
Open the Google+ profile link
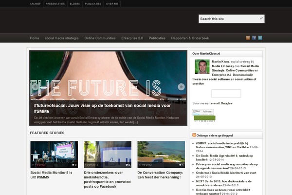coord(226,103)
